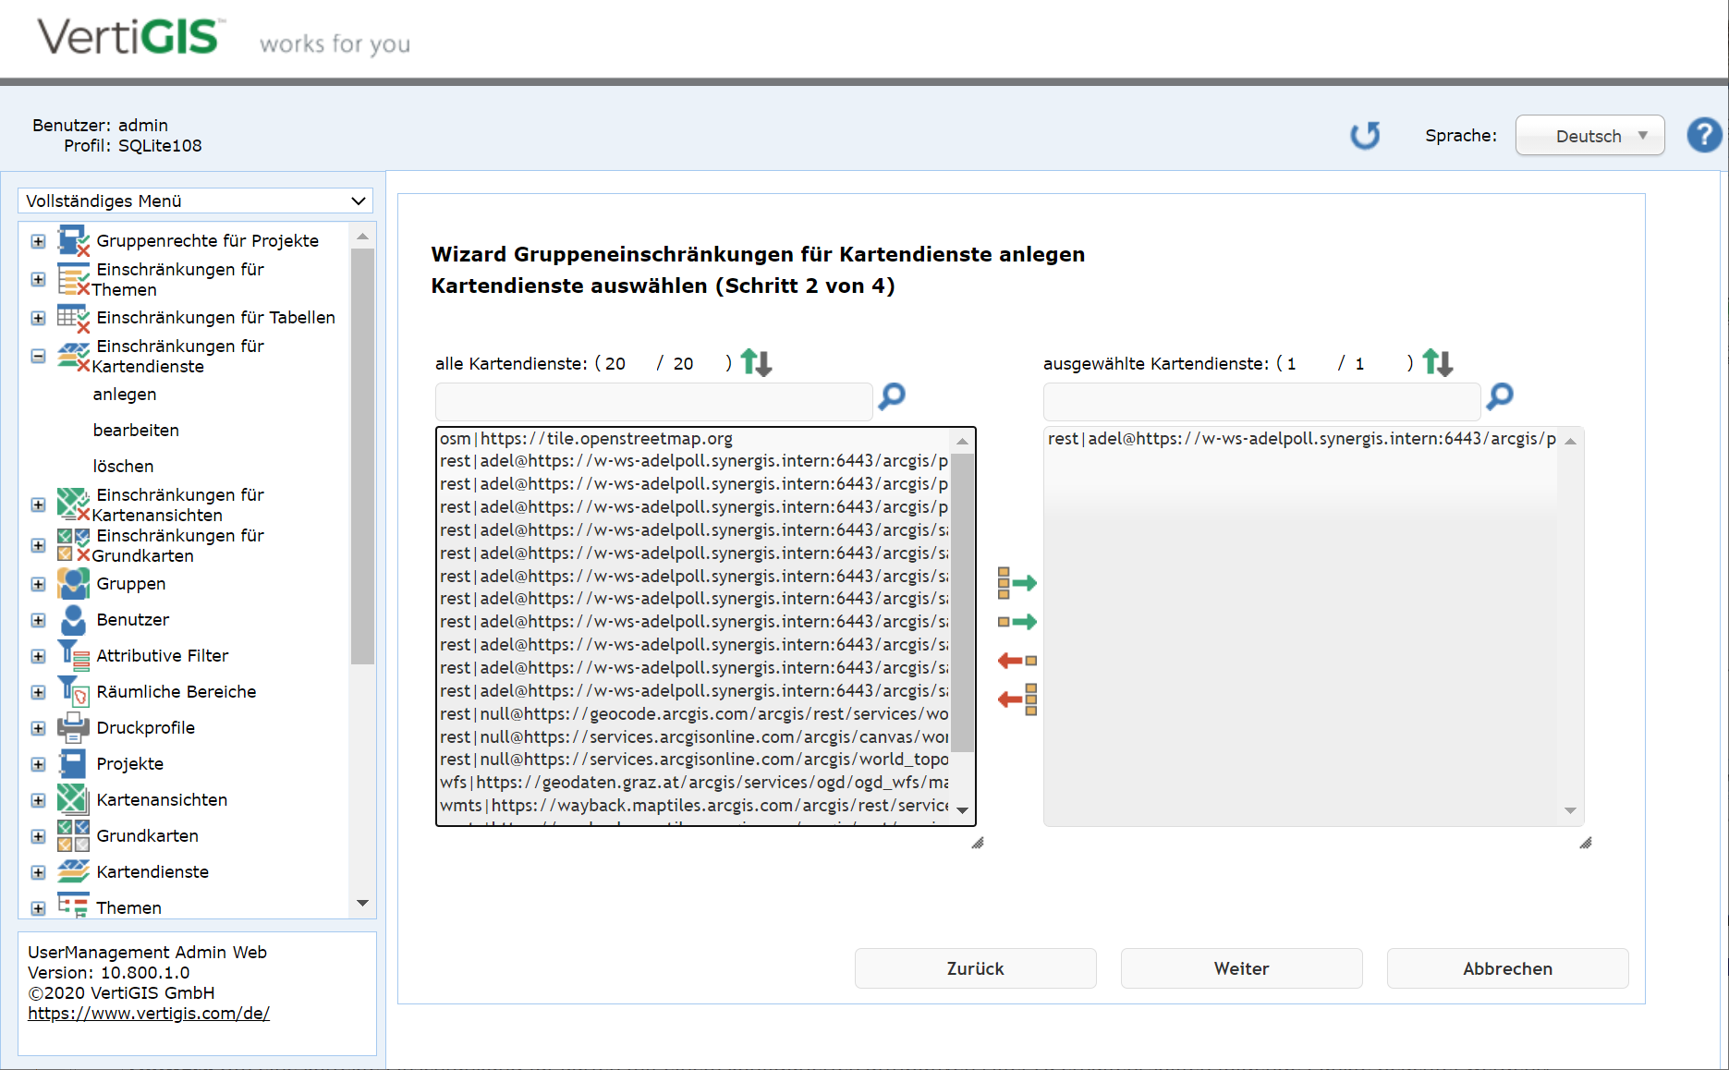Open the Sprache Deutsch language dropdown
The width and height of the screenshot is (1729, 1070).
(1589, 136)
